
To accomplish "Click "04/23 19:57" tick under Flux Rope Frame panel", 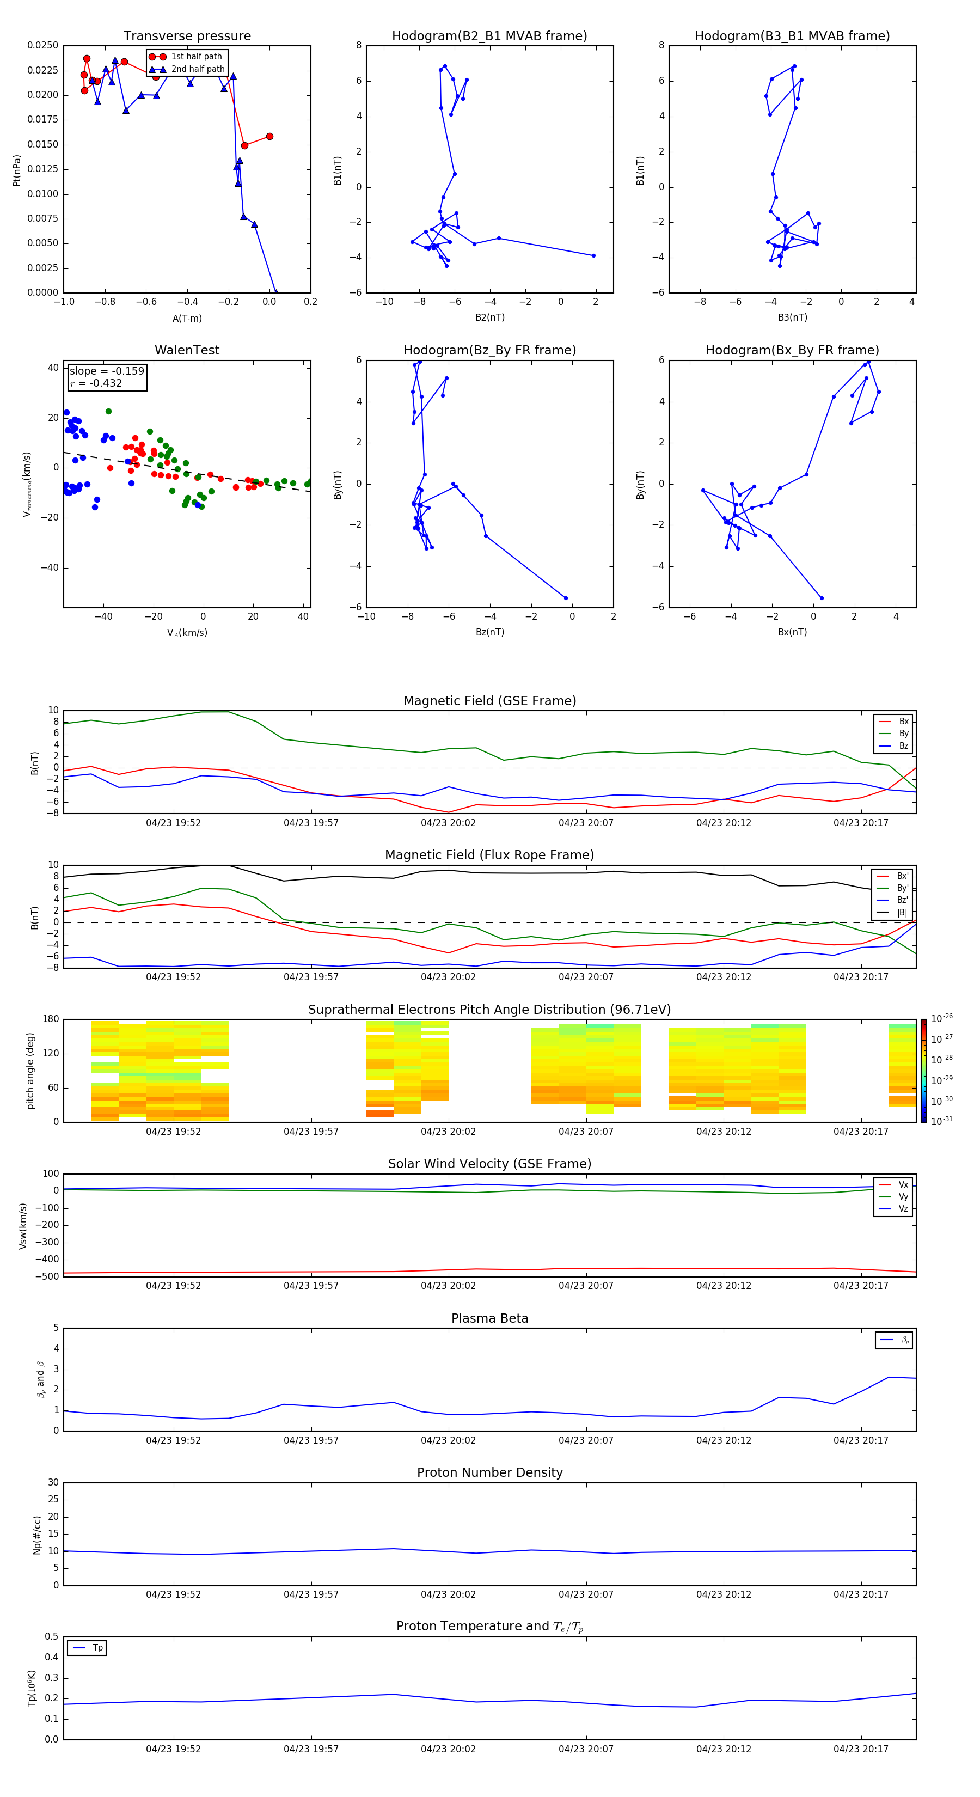I will 311,977.
